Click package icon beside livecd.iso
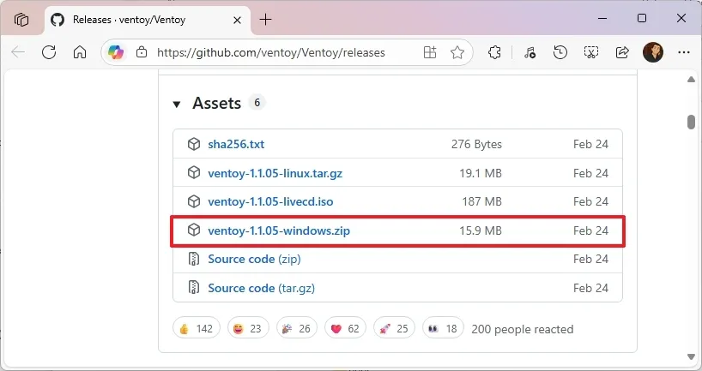 coord(194,201)
